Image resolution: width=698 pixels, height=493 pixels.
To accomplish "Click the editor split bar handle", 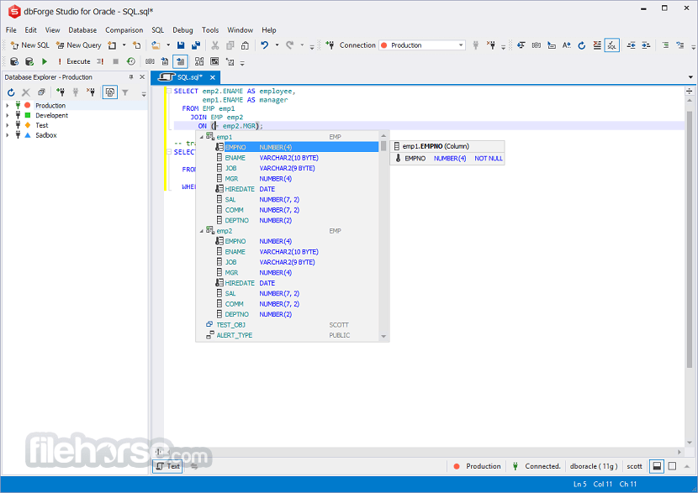I will coord(689,92).
